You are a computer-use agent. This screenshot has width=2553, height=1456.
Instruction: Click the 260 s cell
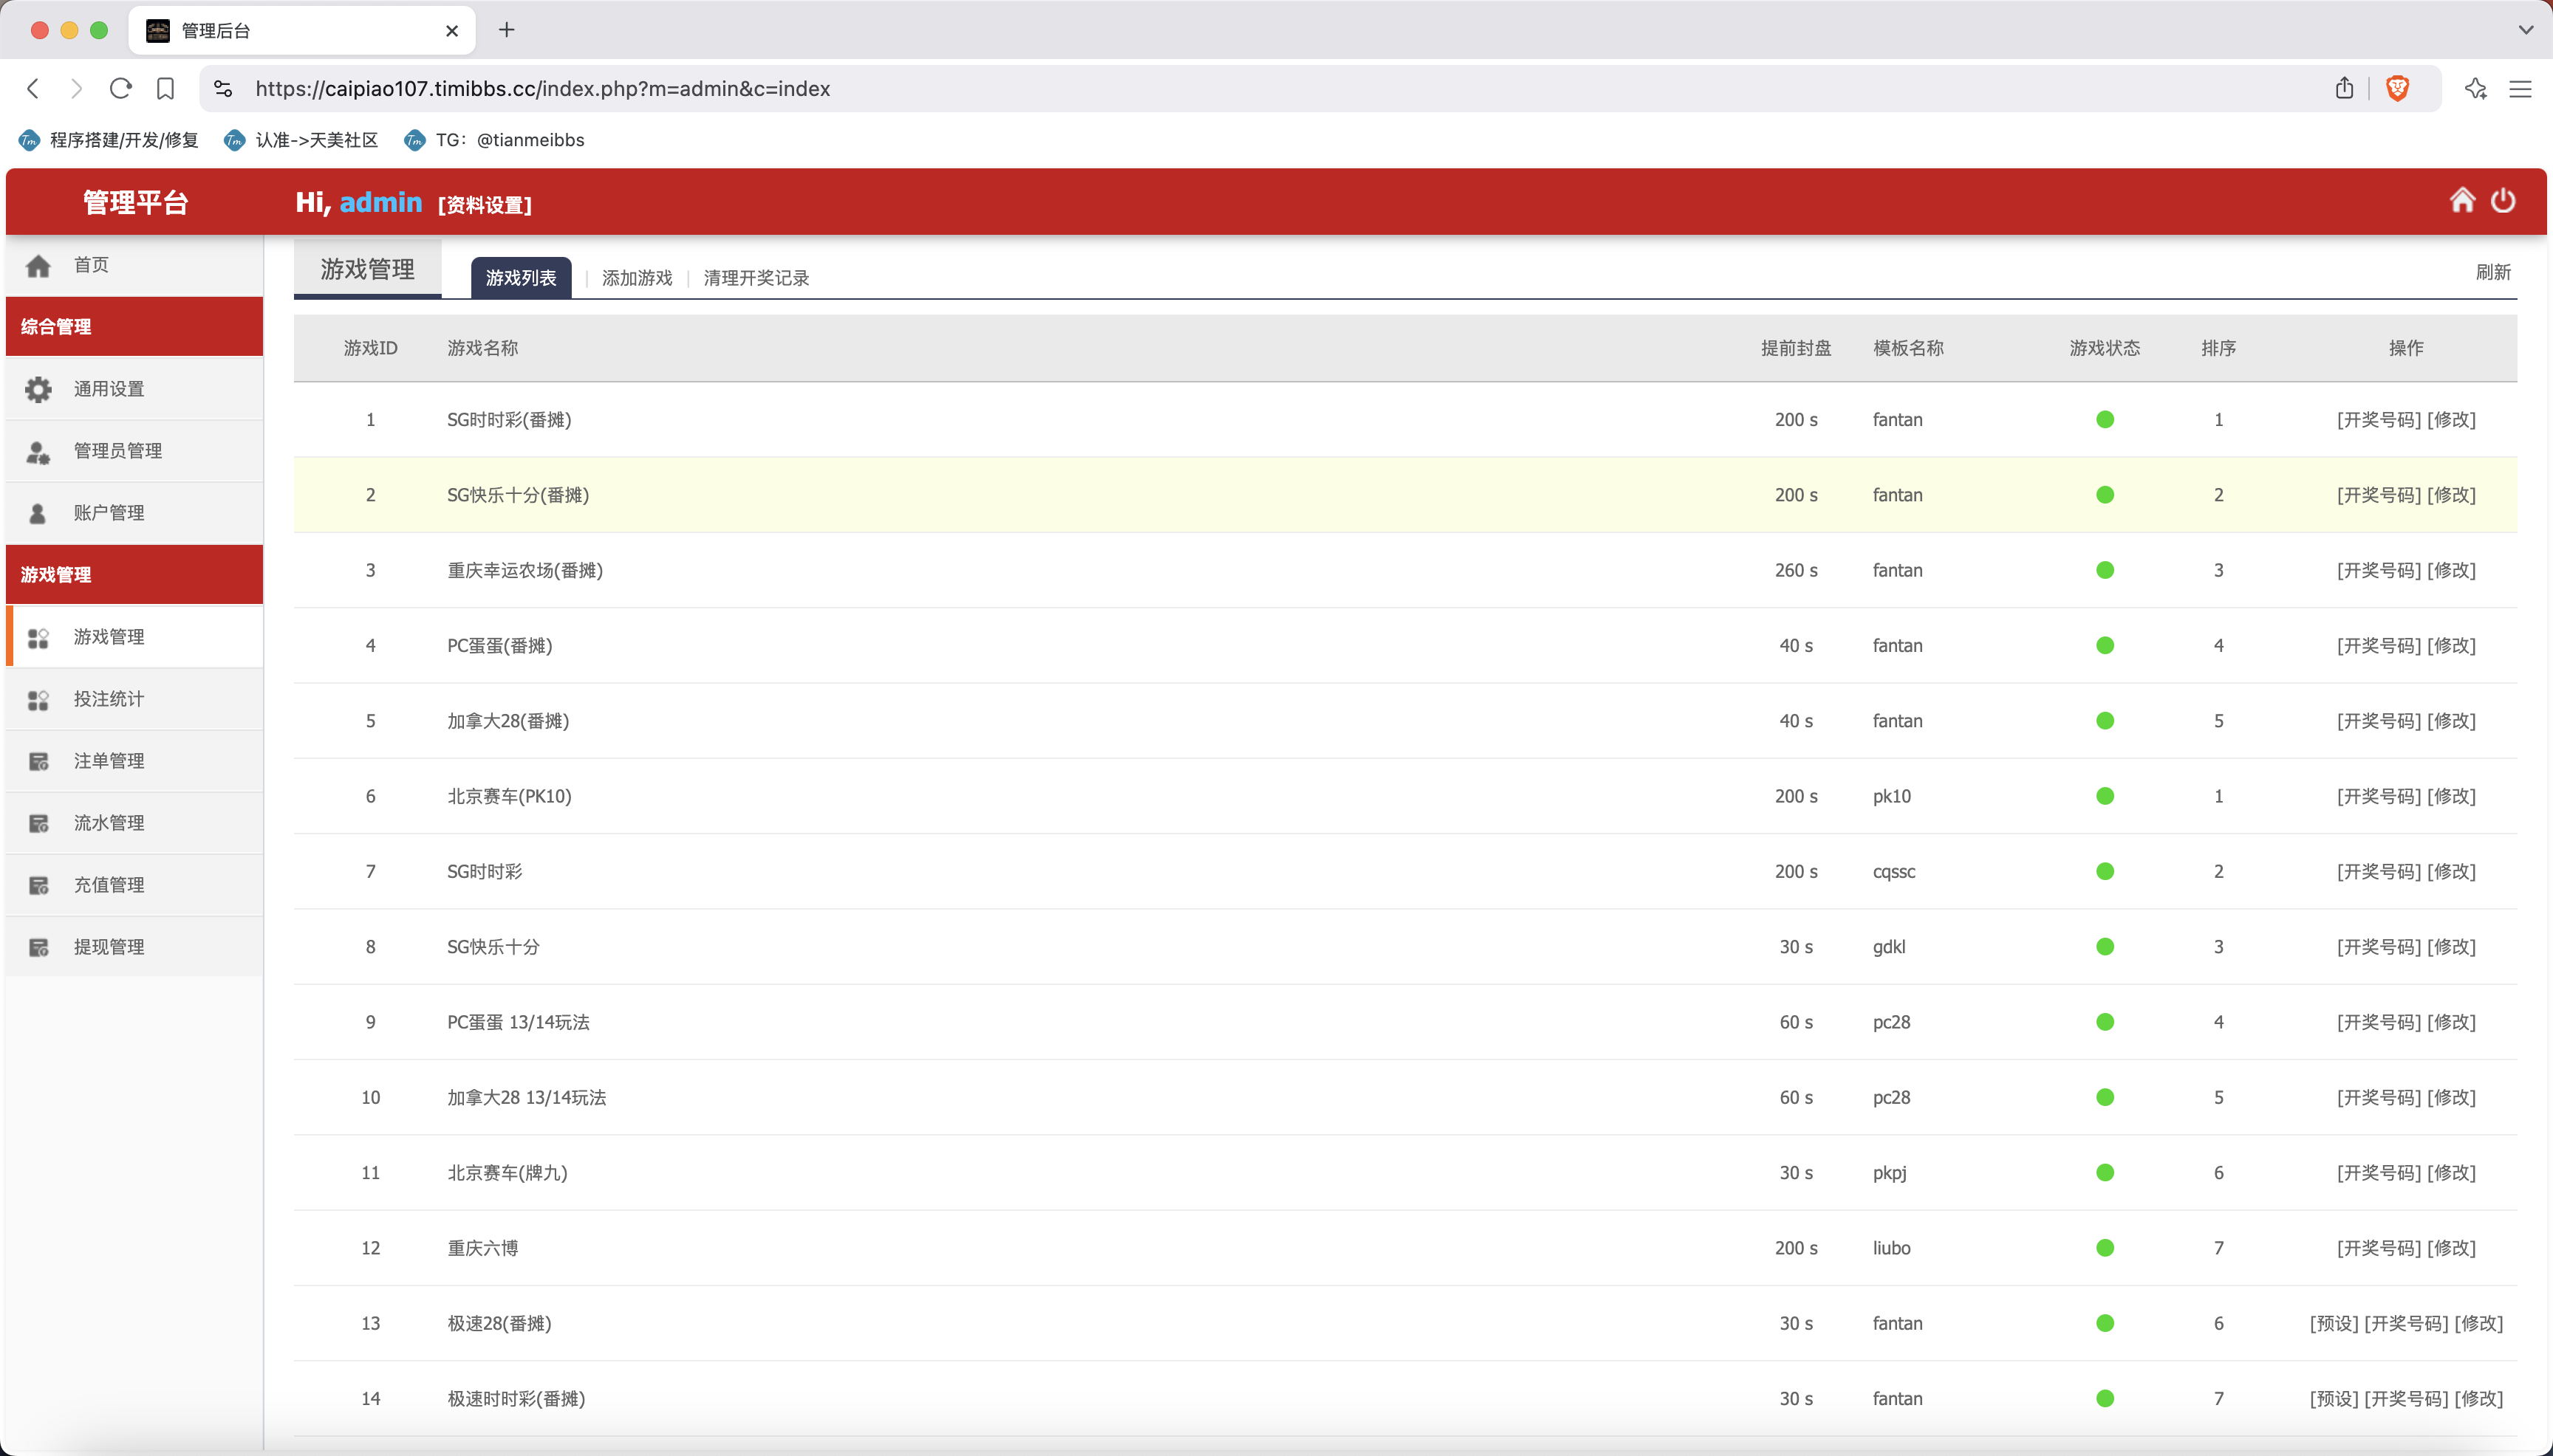coord(1796,570)
